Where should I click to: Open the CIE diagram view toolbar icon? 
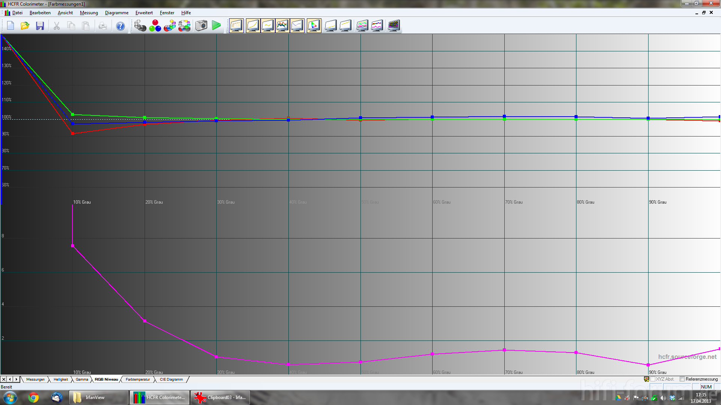314,25
